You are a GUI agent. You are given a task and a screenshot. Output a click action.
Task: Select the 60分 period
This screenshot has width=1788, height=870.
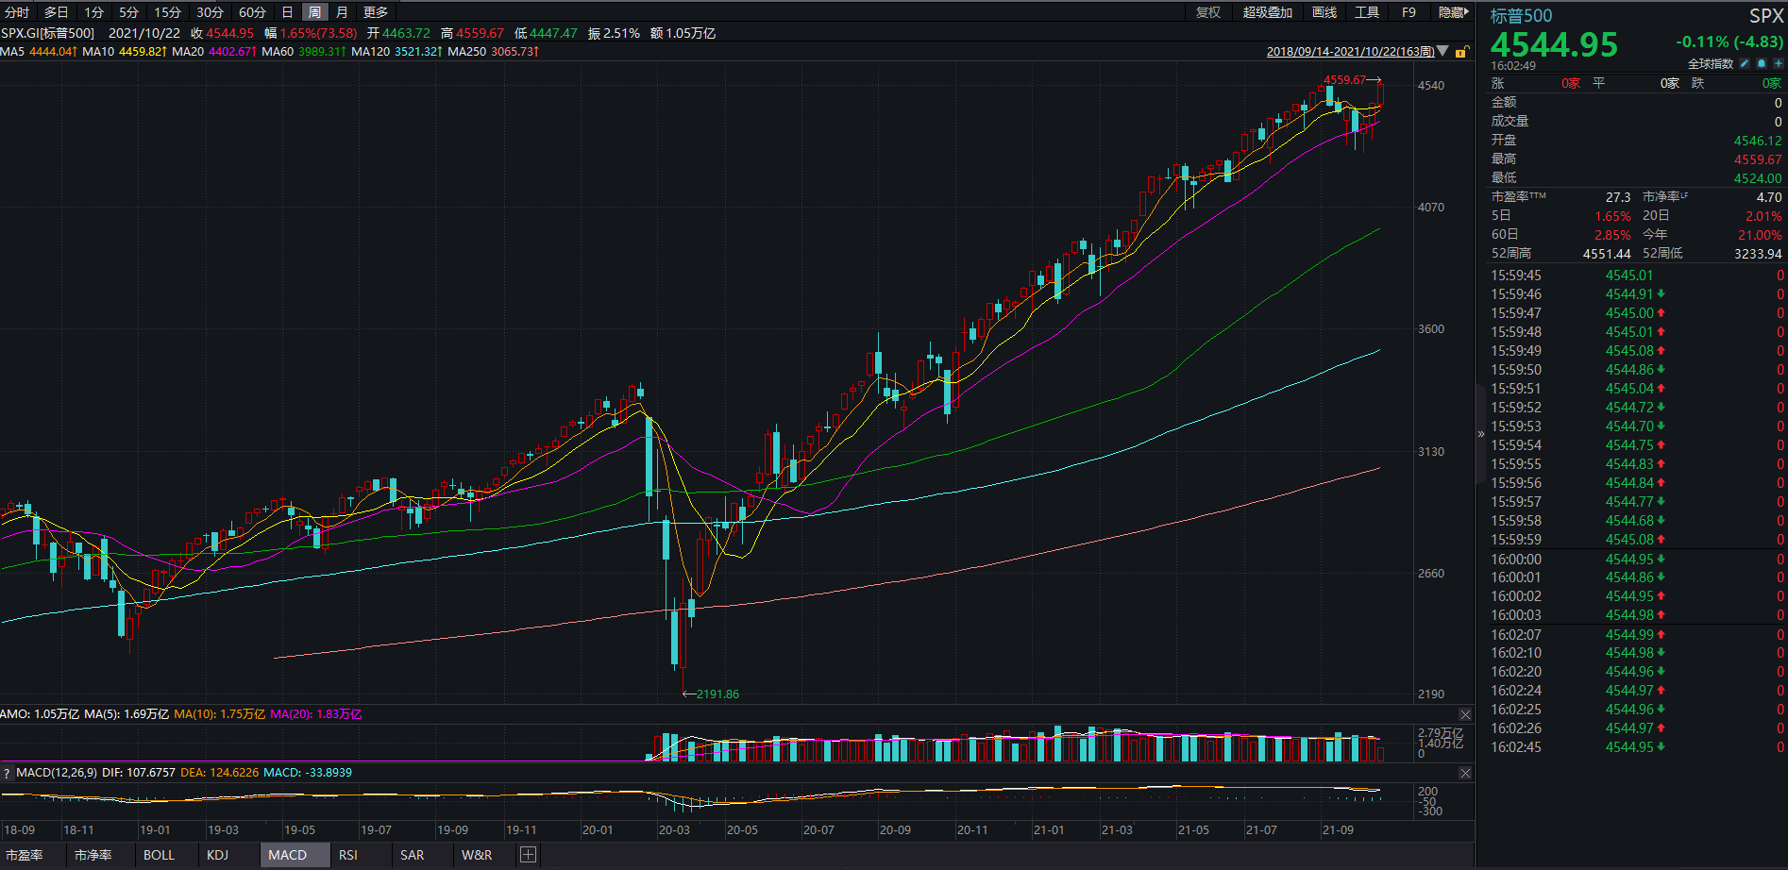252,12
